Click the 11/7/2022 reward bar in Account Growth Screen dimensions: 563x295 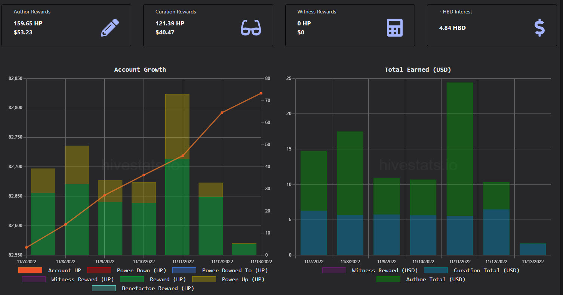(x=43, y=224)
